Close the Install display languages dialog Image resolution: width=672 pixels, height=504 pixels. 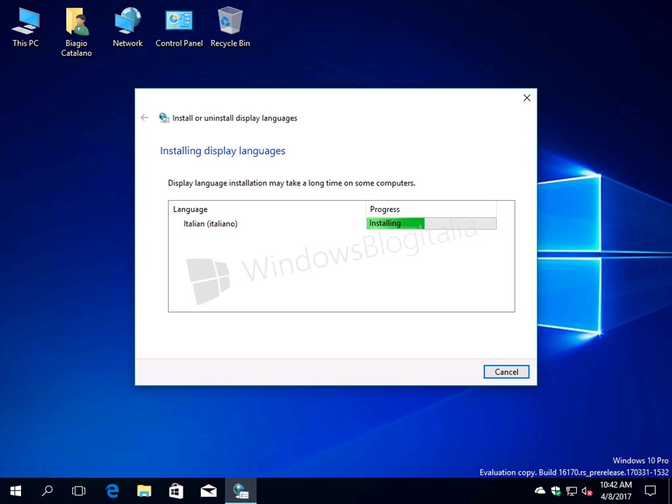click(x=526, y=98)
